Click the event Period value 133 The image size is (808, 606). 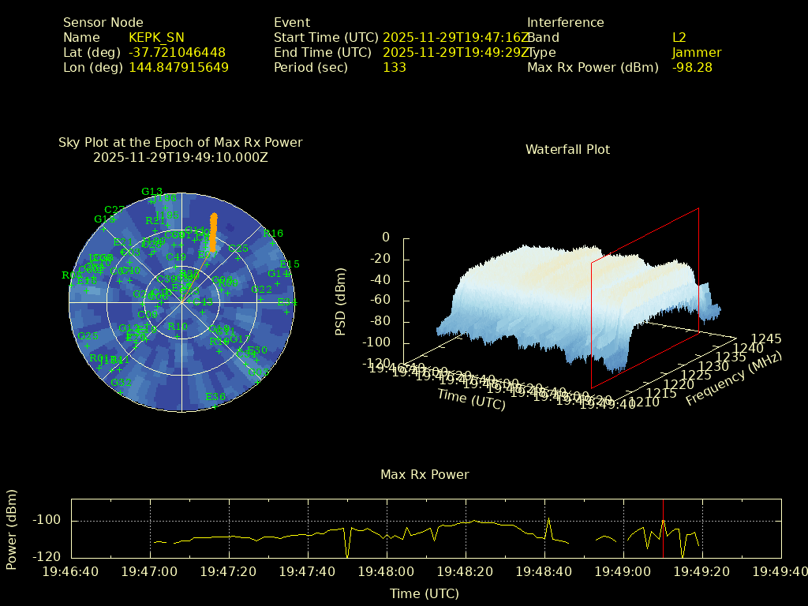(x=394, y=67)
